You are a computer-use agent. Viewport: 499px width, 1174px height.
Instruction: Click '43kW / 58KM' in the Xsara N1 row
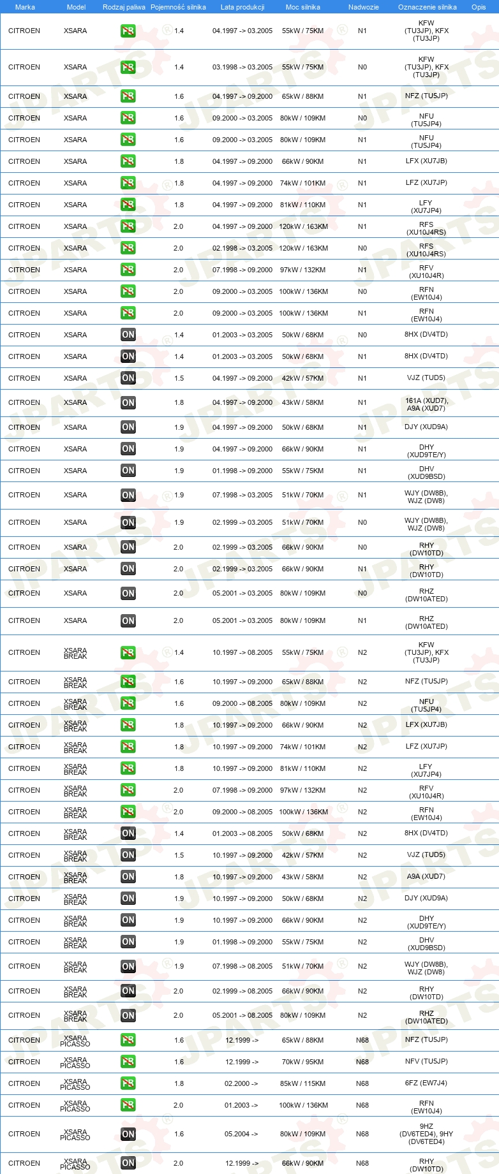303,402
